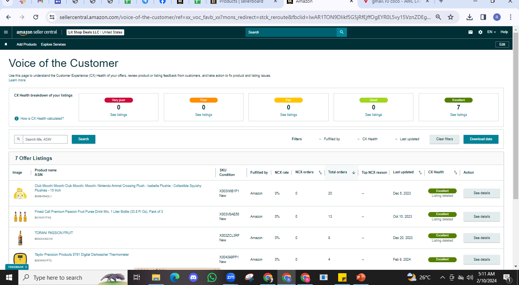Open Microsoft Edge from taskbar
Screen dimensions: 519x285
click(x=175, y=277)
